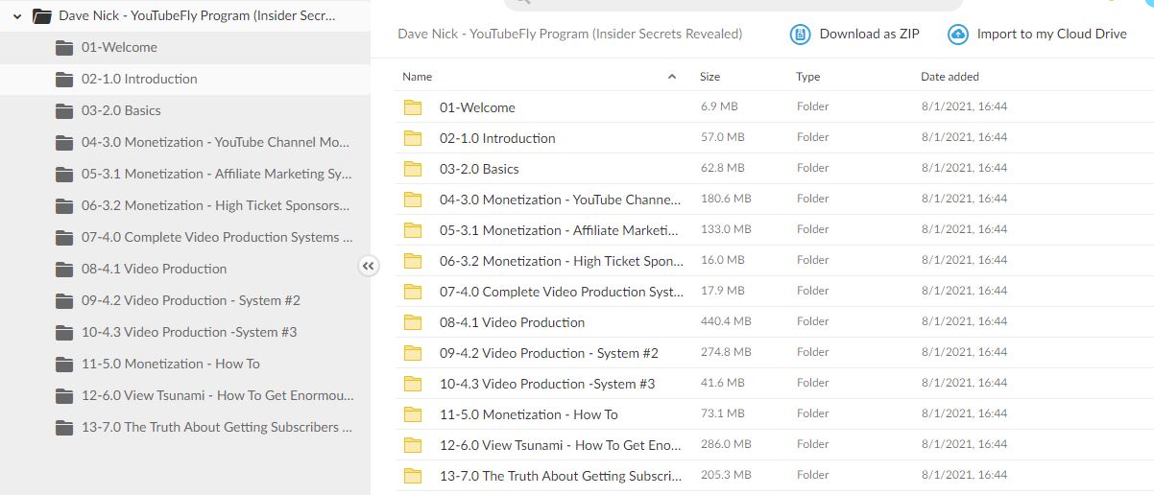Click yellow folder icon of 13-7.0 row

tap(413, 476)
